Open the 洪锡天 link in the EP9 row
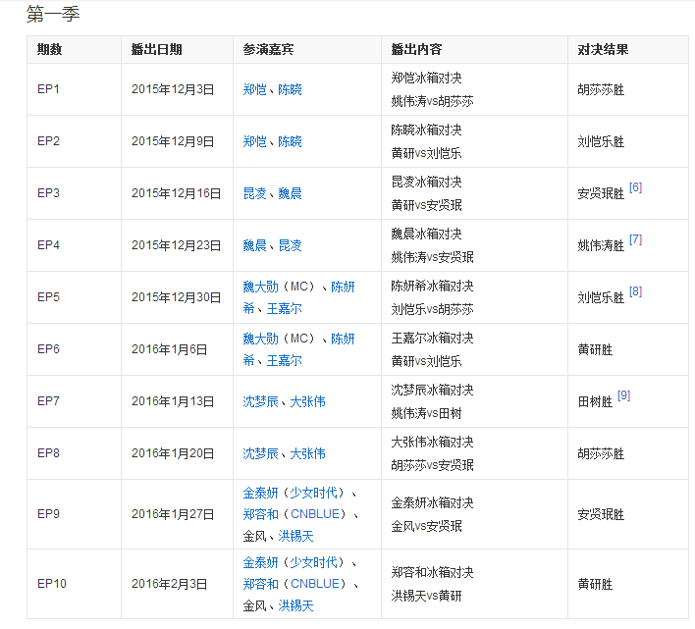Screen dimensions: 695x629 (295, 536)
